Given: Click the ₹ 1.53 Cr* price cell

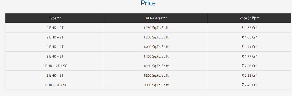Looking at the screenshot, I should (x=249, y=28).
